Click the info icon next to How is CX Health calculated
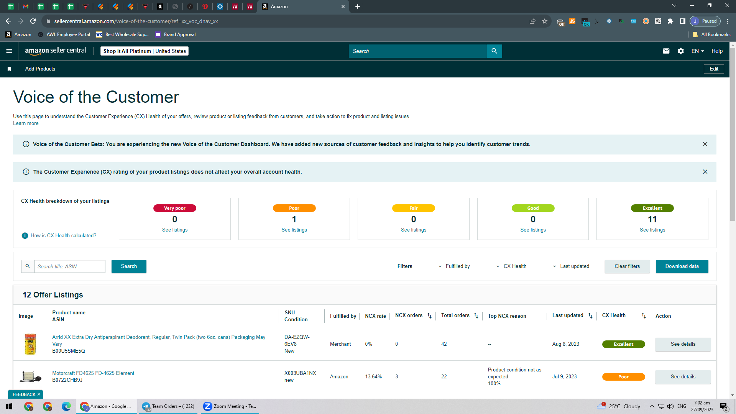Viewport: 736px width, 414px height. [x=25, y=236]
